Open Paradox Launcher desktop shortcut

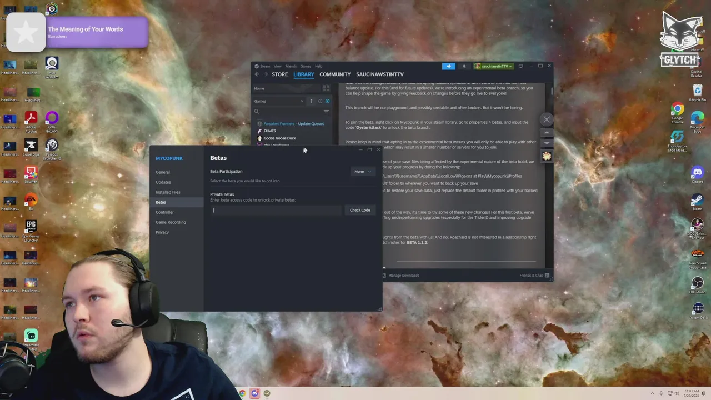(x=52, y=148)
